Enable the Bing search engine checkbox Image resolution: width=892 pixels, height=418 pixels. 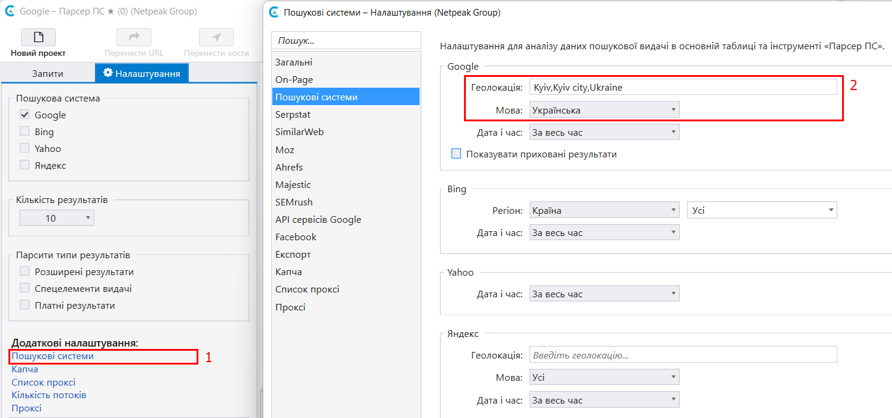pyautogui.click(x=25, y=132)
